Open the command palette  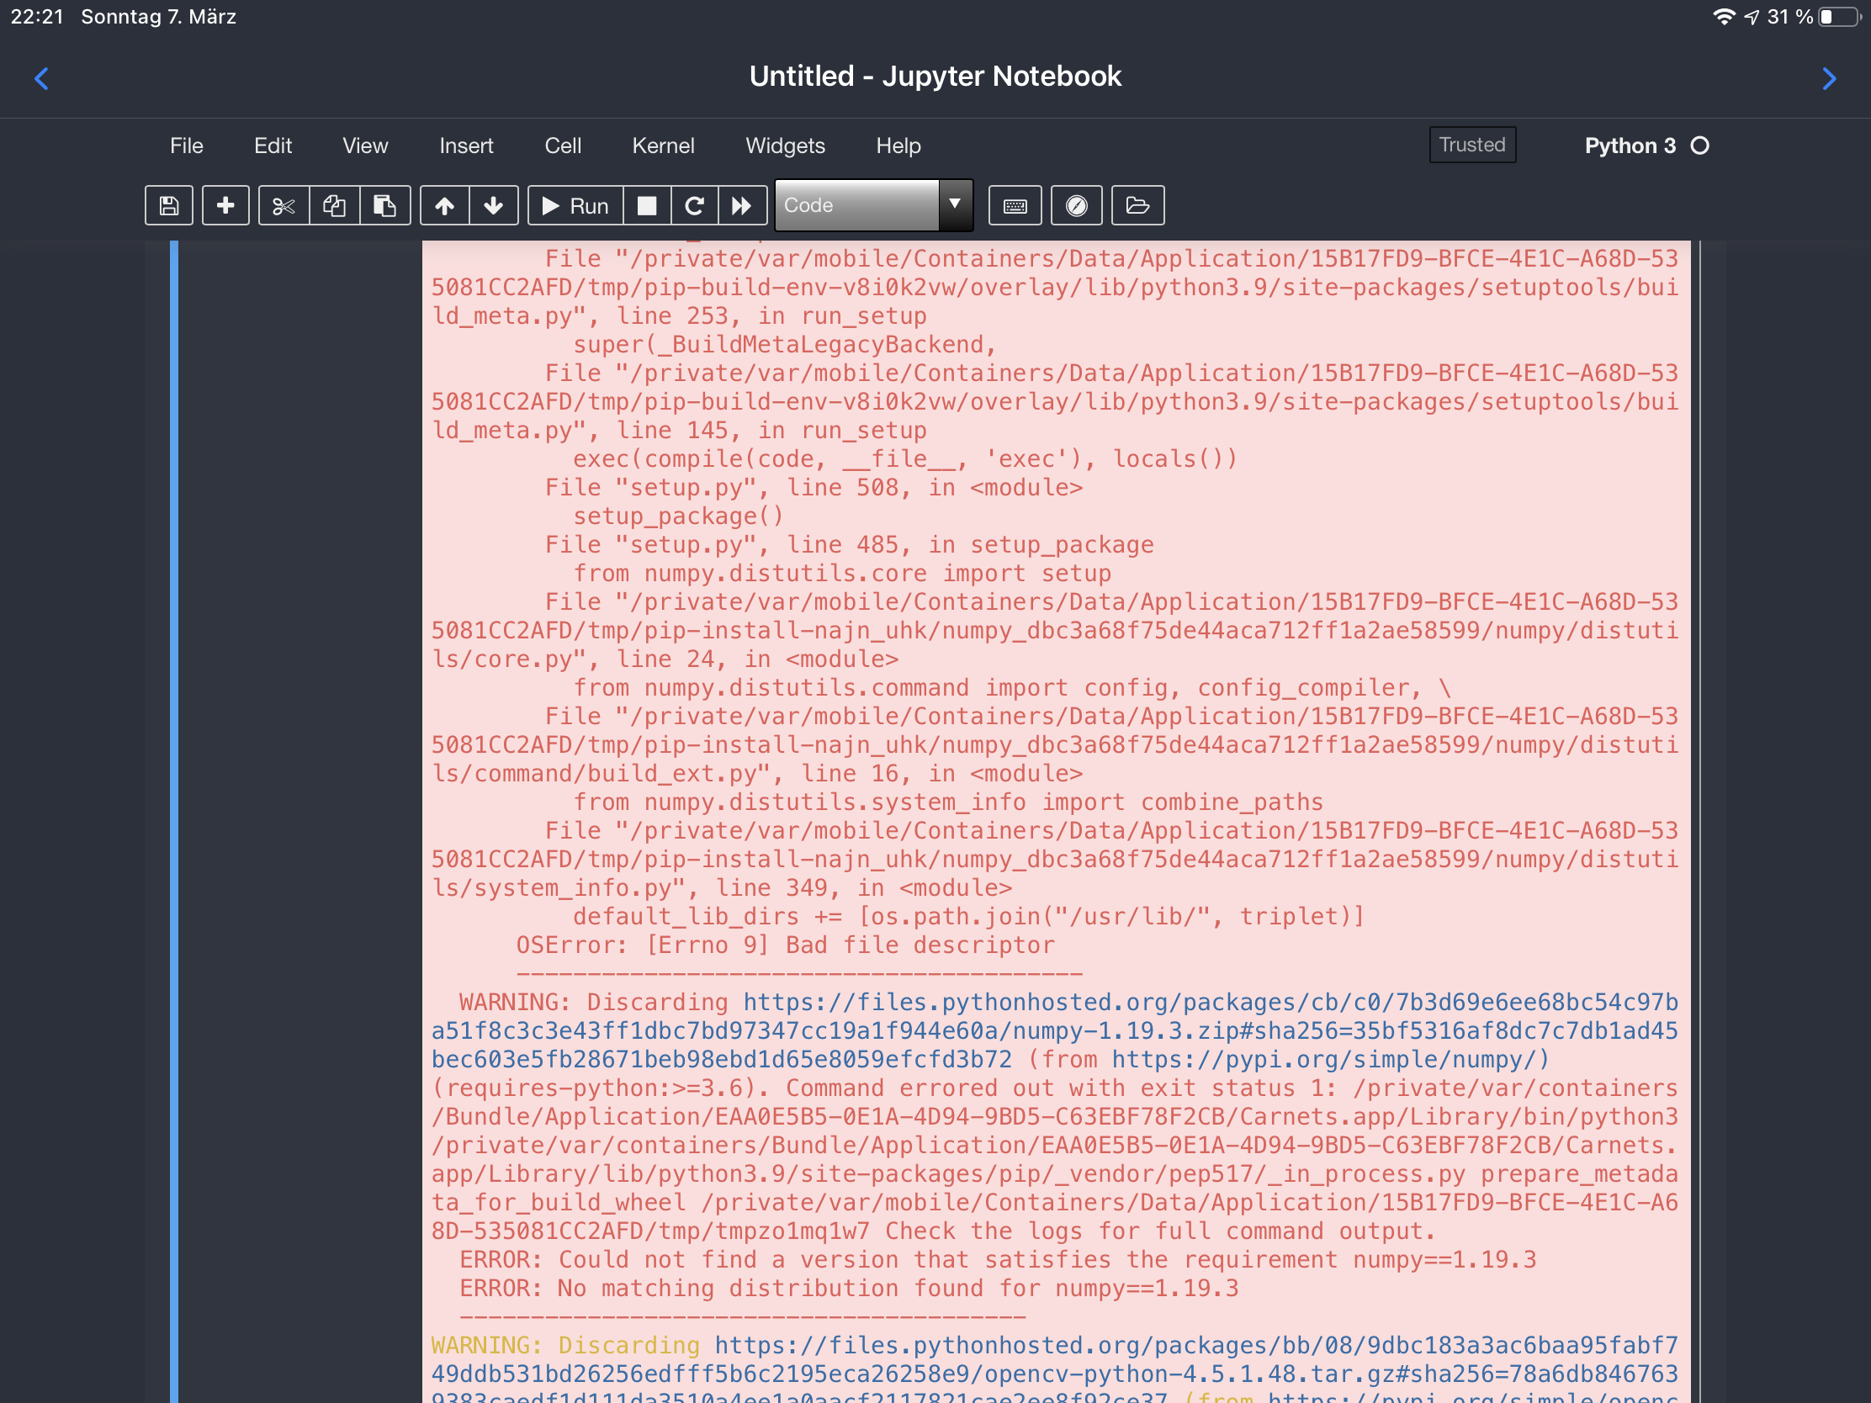pos(1076,204)
